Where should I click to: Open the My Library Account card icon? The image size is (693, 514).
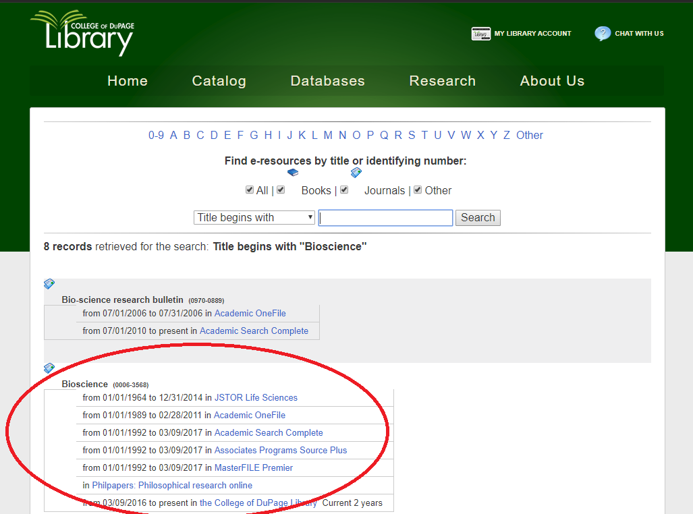480,34
